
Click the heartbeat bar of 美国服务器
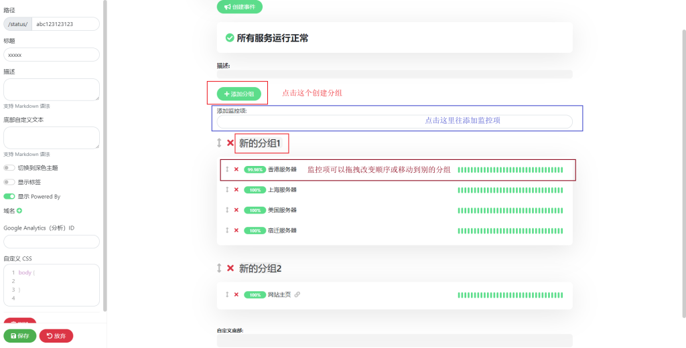point(510,210)
